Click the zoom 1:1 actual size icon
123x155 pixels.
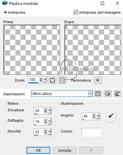[62, 80]
